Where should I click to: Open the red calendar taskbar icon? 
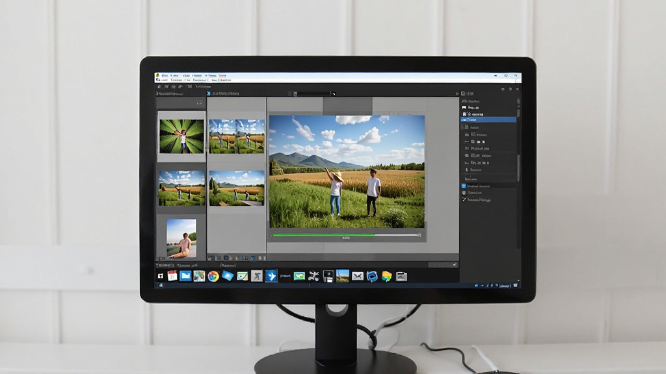[172, 276]
